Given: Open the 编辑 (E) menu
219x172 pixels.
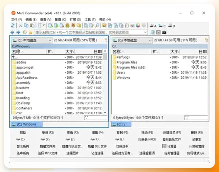Looking at the screenshot, I should pos(31,20).
